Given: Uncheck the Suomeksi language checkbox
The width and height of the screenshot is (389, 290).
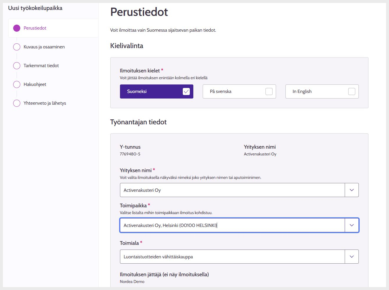Looking at the screenshot, I should click(186, 91).
